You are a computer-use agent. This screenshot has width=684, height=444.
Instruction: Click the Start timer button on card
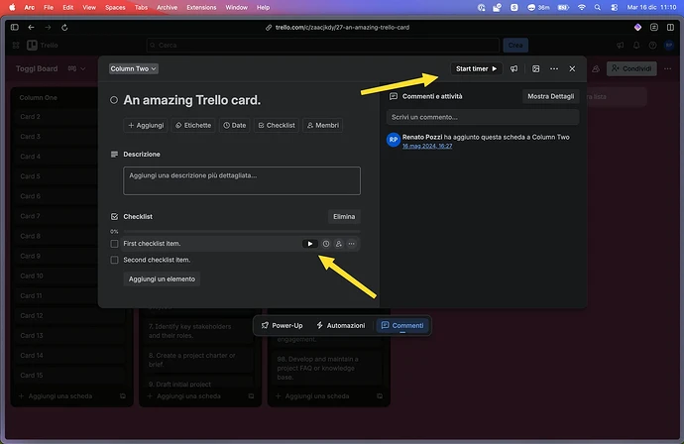click(x=476, y=69)
